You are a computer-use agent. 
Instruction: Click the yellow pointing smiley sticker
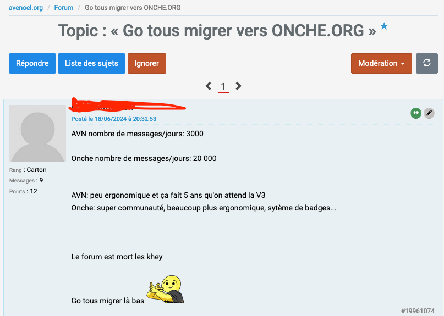pyautogui.click(x=166, y=289)
